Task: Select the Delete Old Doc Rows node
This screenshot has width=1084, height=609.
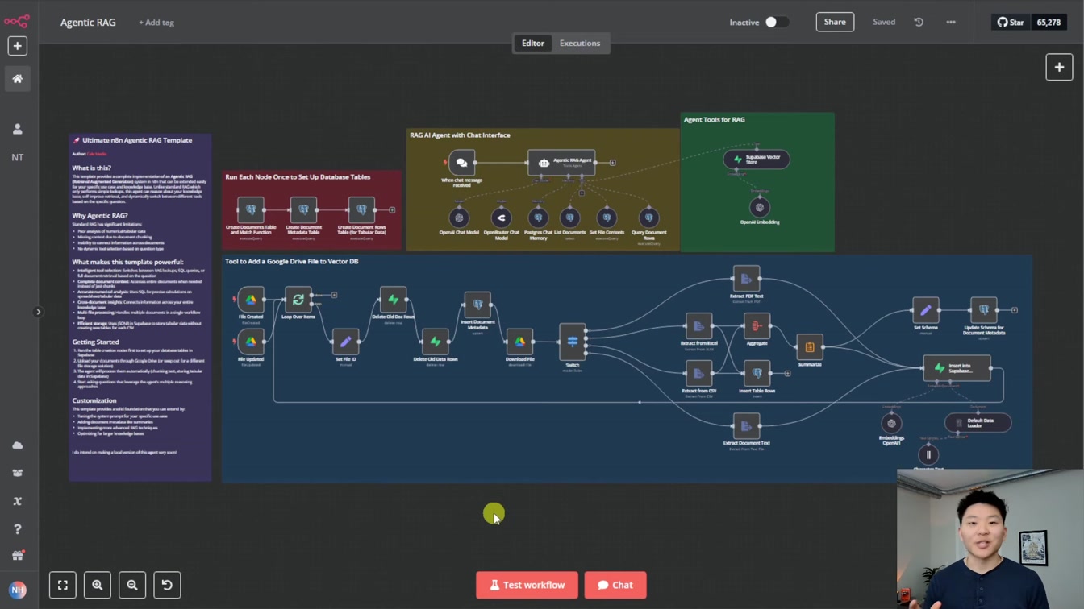Action: [x=393, y=300]
